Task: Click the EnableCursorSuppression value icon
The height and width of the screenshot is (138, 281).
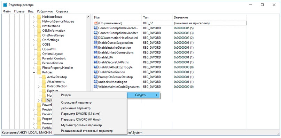Action: tap(95, 43)
